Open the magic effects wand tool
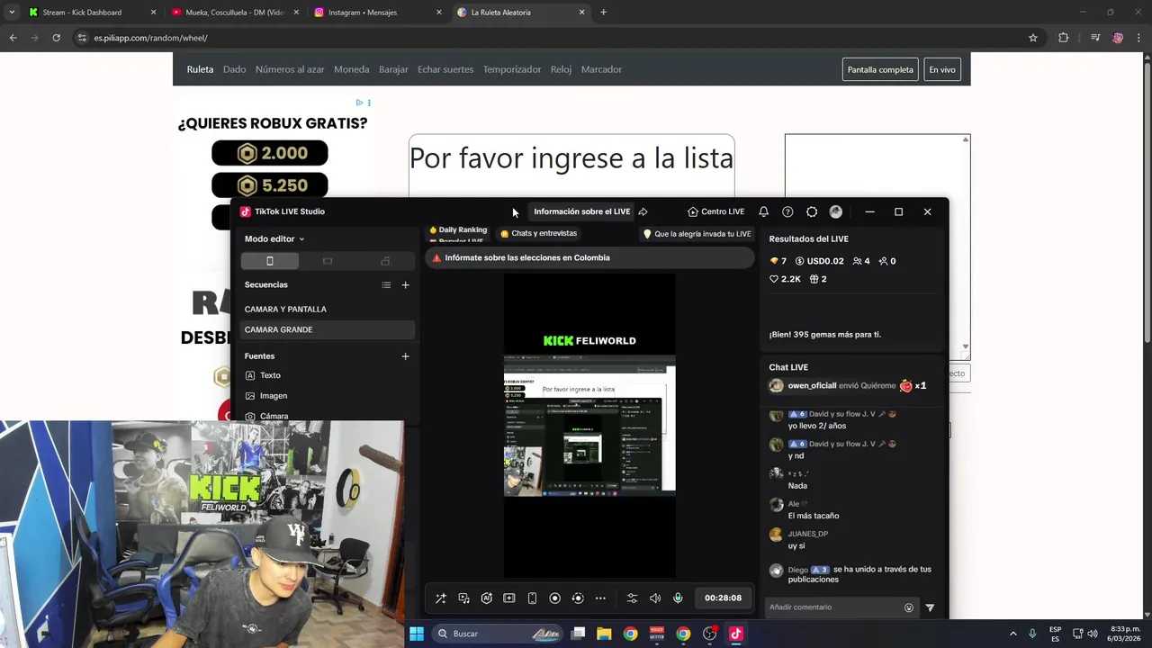Viewport: 1152px width, 648px height. point(440,598)
